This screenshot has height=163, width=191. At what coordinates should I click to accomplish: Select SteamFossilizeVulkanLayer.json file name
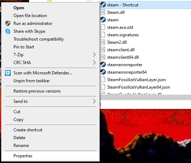(x=136, y=80)
